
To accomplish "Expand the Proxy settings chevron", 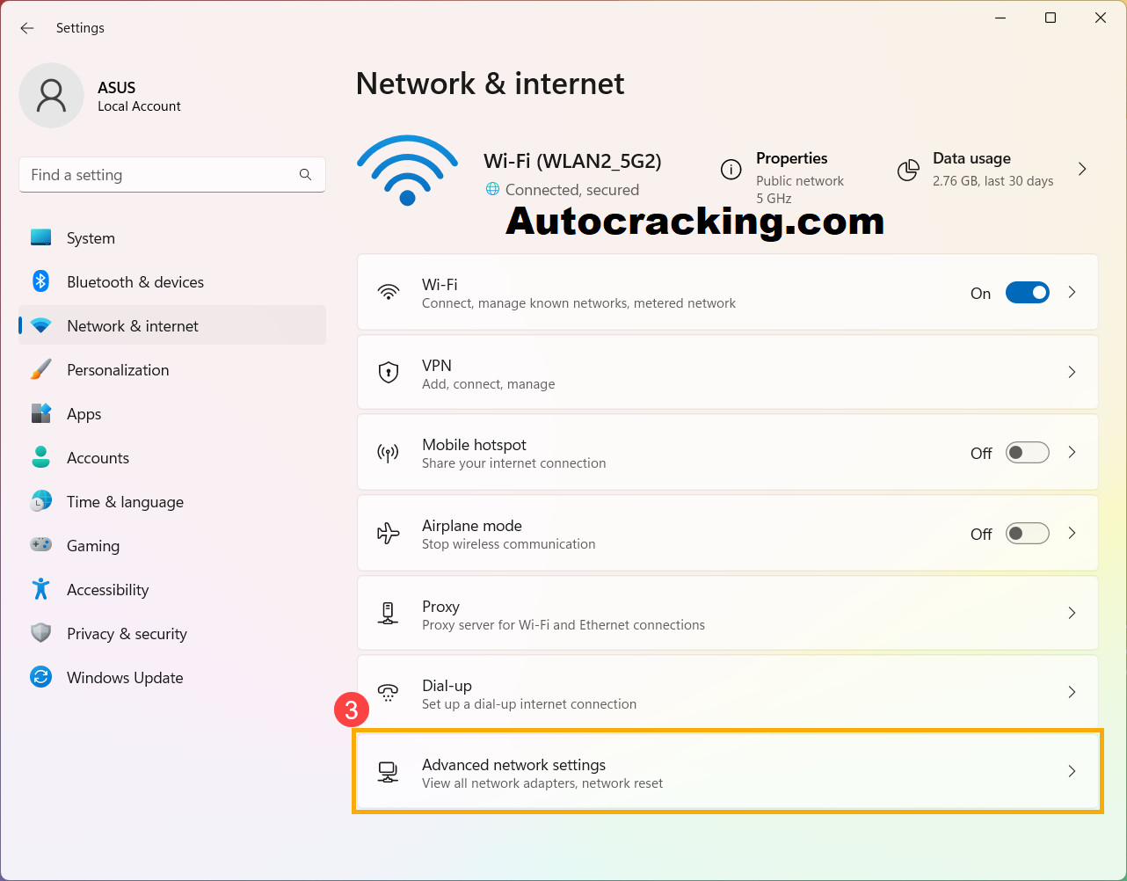I will click(1072, 613).
